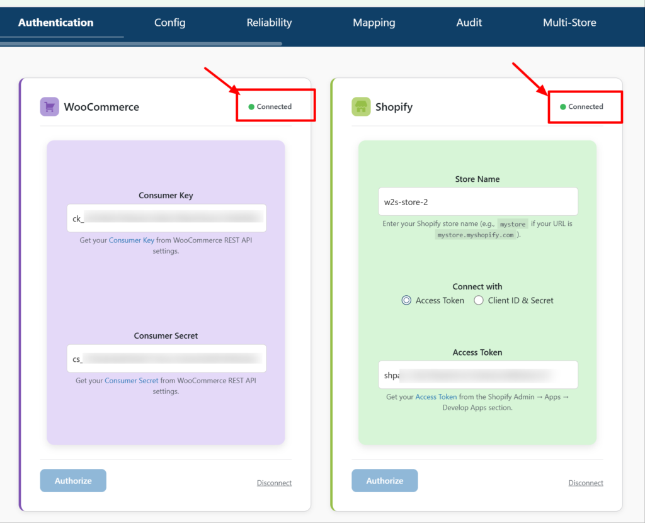Click the 'Access Token' field label
Image resolution: width=645 pixels, height=523 pixels.
pos(477,352)
